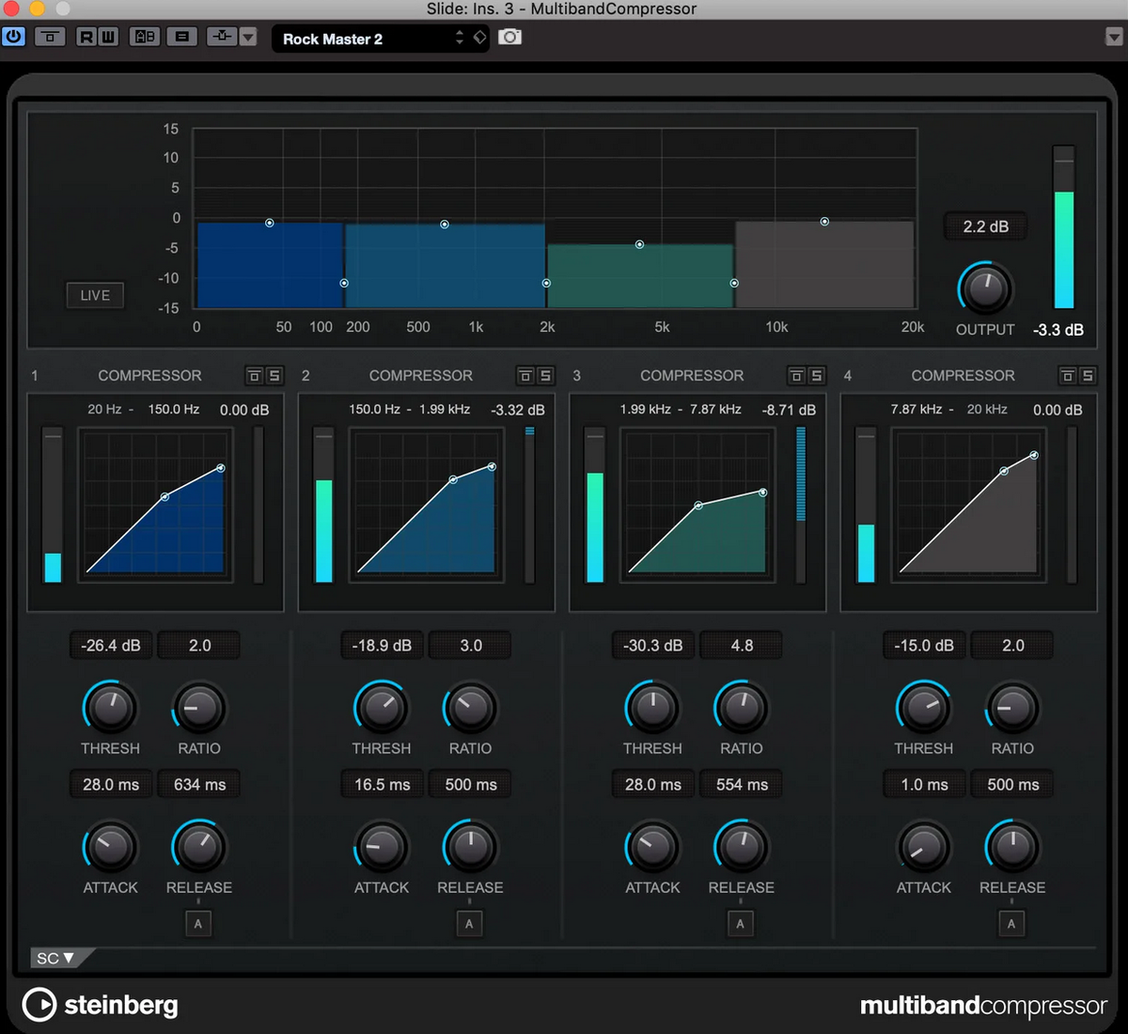The width and height of the screenshot is (1128, 1034).
Task: Click band 3 lower frequency 1.99 kHz value
Action: [646, 410]
